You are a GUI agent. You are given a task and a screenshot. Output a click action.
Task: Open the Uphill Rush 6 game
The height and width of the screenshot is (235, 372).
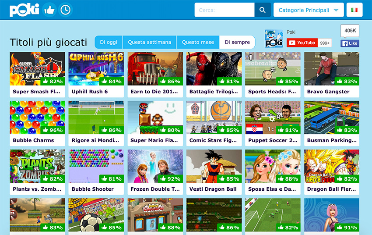pos(96,75)
